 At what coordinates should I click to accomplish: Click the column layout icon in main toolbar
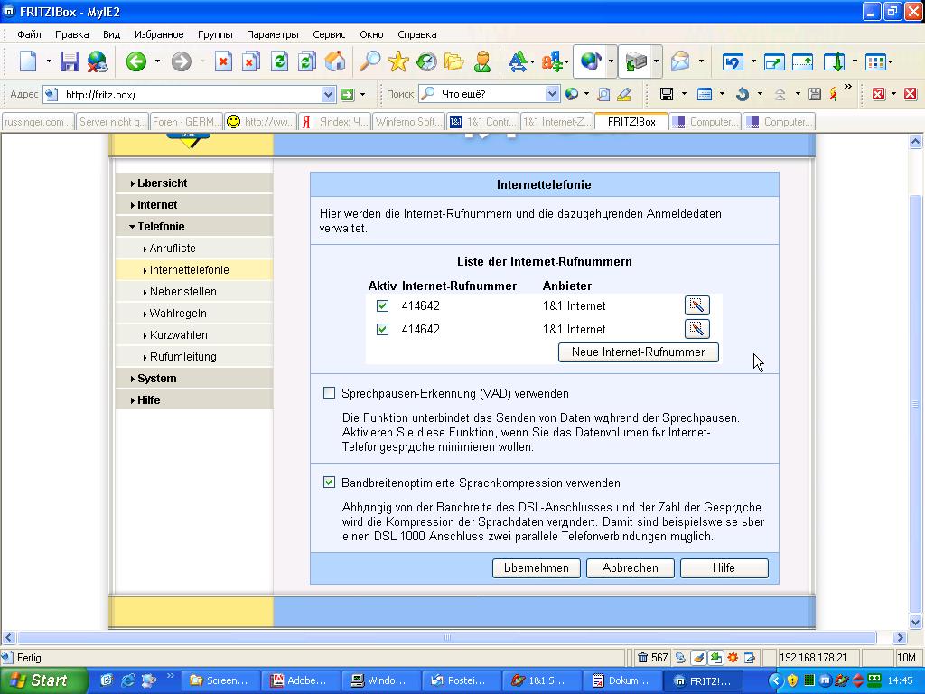click(x=875, y=61)
